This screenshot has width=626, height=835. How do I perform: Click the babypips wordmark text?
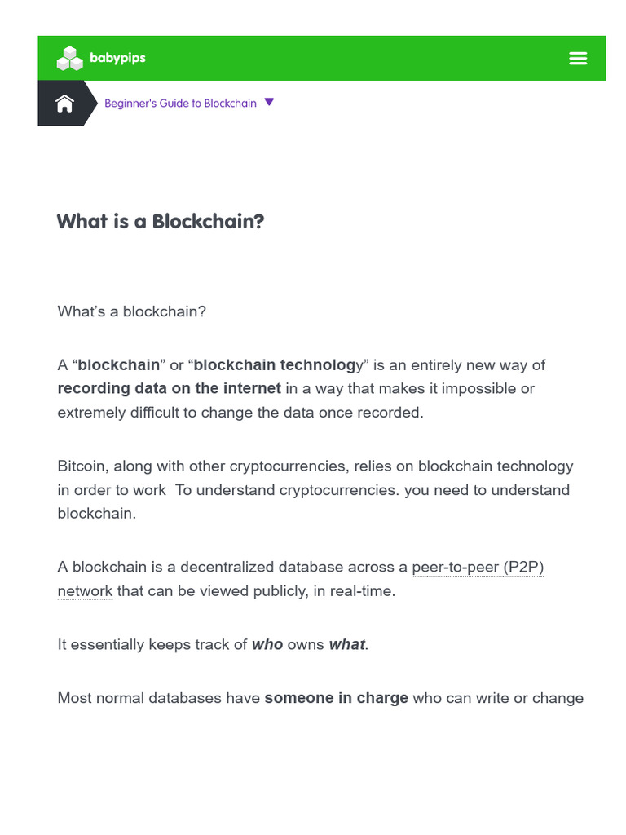click(117, 58)
